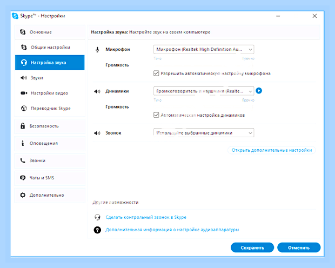Image resolution: width=335 pixels, height=268 pixels.
Task: Toggle automatic microphone adjustment checkbox
Action: (156, 73)
